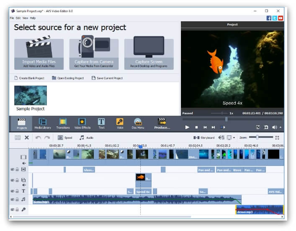Lock the video overlay track
This screenshot has width=296, height=231.
(17, 180)
